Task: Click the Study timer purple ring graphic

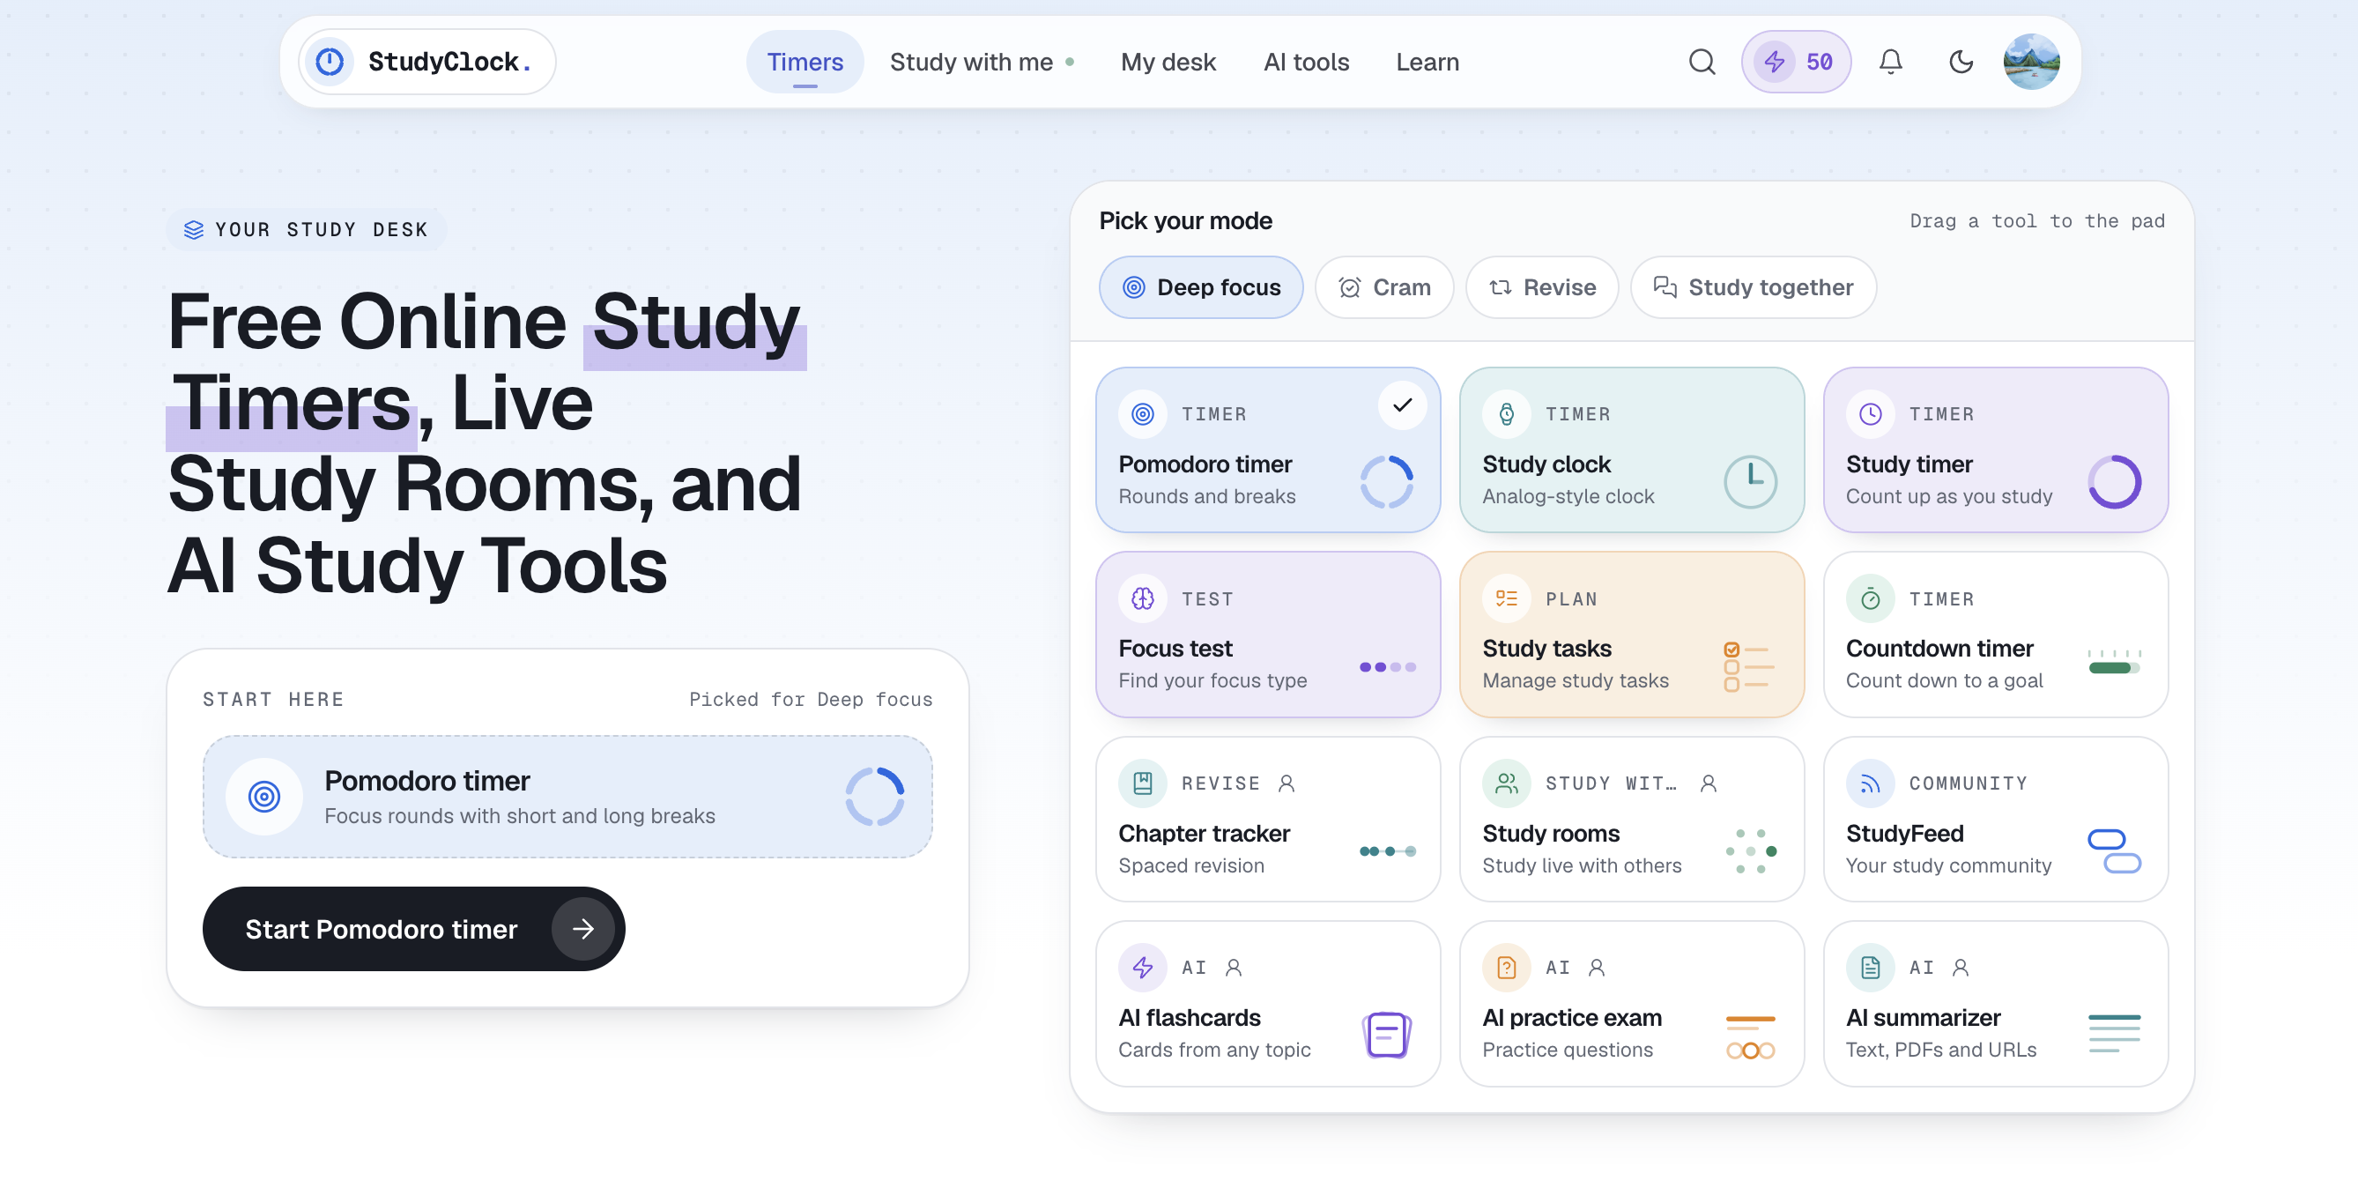Action: pos(2114,481)
